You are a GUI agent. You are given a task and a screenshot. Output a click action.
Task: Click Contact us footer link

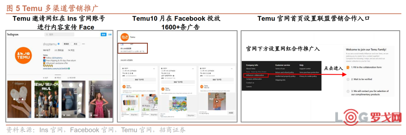(250, 82)
